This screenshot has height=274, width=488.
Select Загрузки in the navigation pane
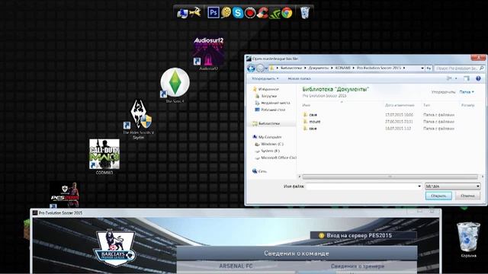coord(269,96)
